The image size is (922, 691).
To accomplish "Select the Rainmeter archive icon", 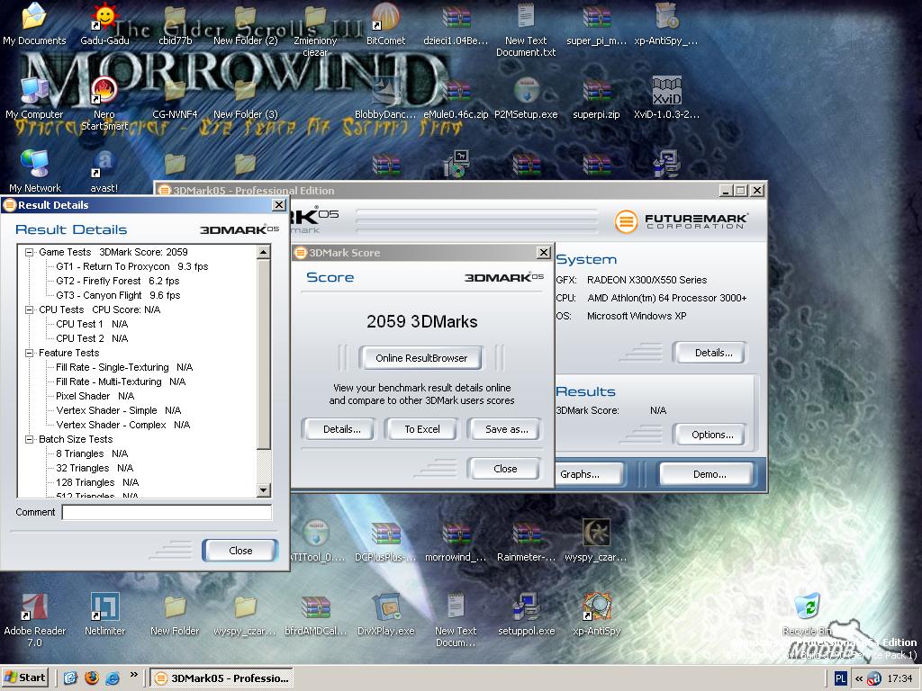I will click(x=526, y=542).
